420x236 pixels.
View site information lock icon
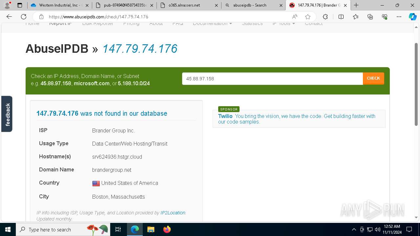[x=41, y=17]
